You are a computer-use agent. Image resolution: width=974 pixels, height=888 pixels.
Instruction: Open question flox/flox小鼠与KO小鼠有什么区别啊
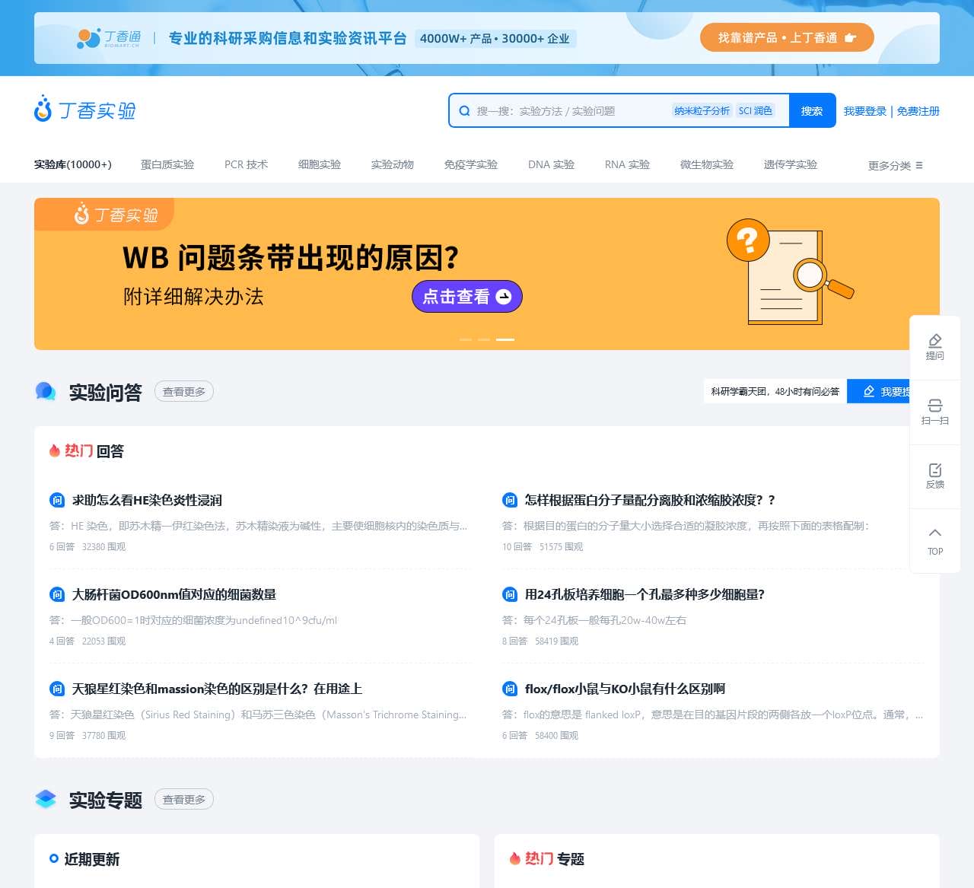[625, 689]
